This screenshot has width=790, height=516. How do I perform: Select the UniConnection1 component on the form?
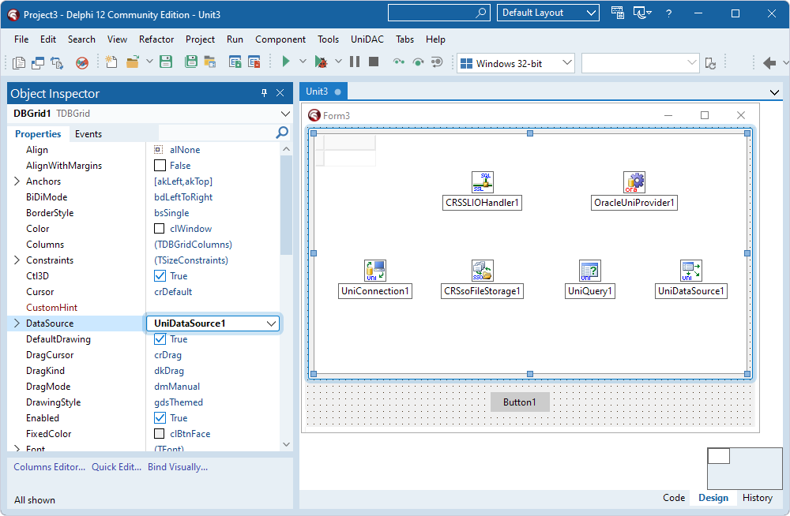(x=374, y=270)
